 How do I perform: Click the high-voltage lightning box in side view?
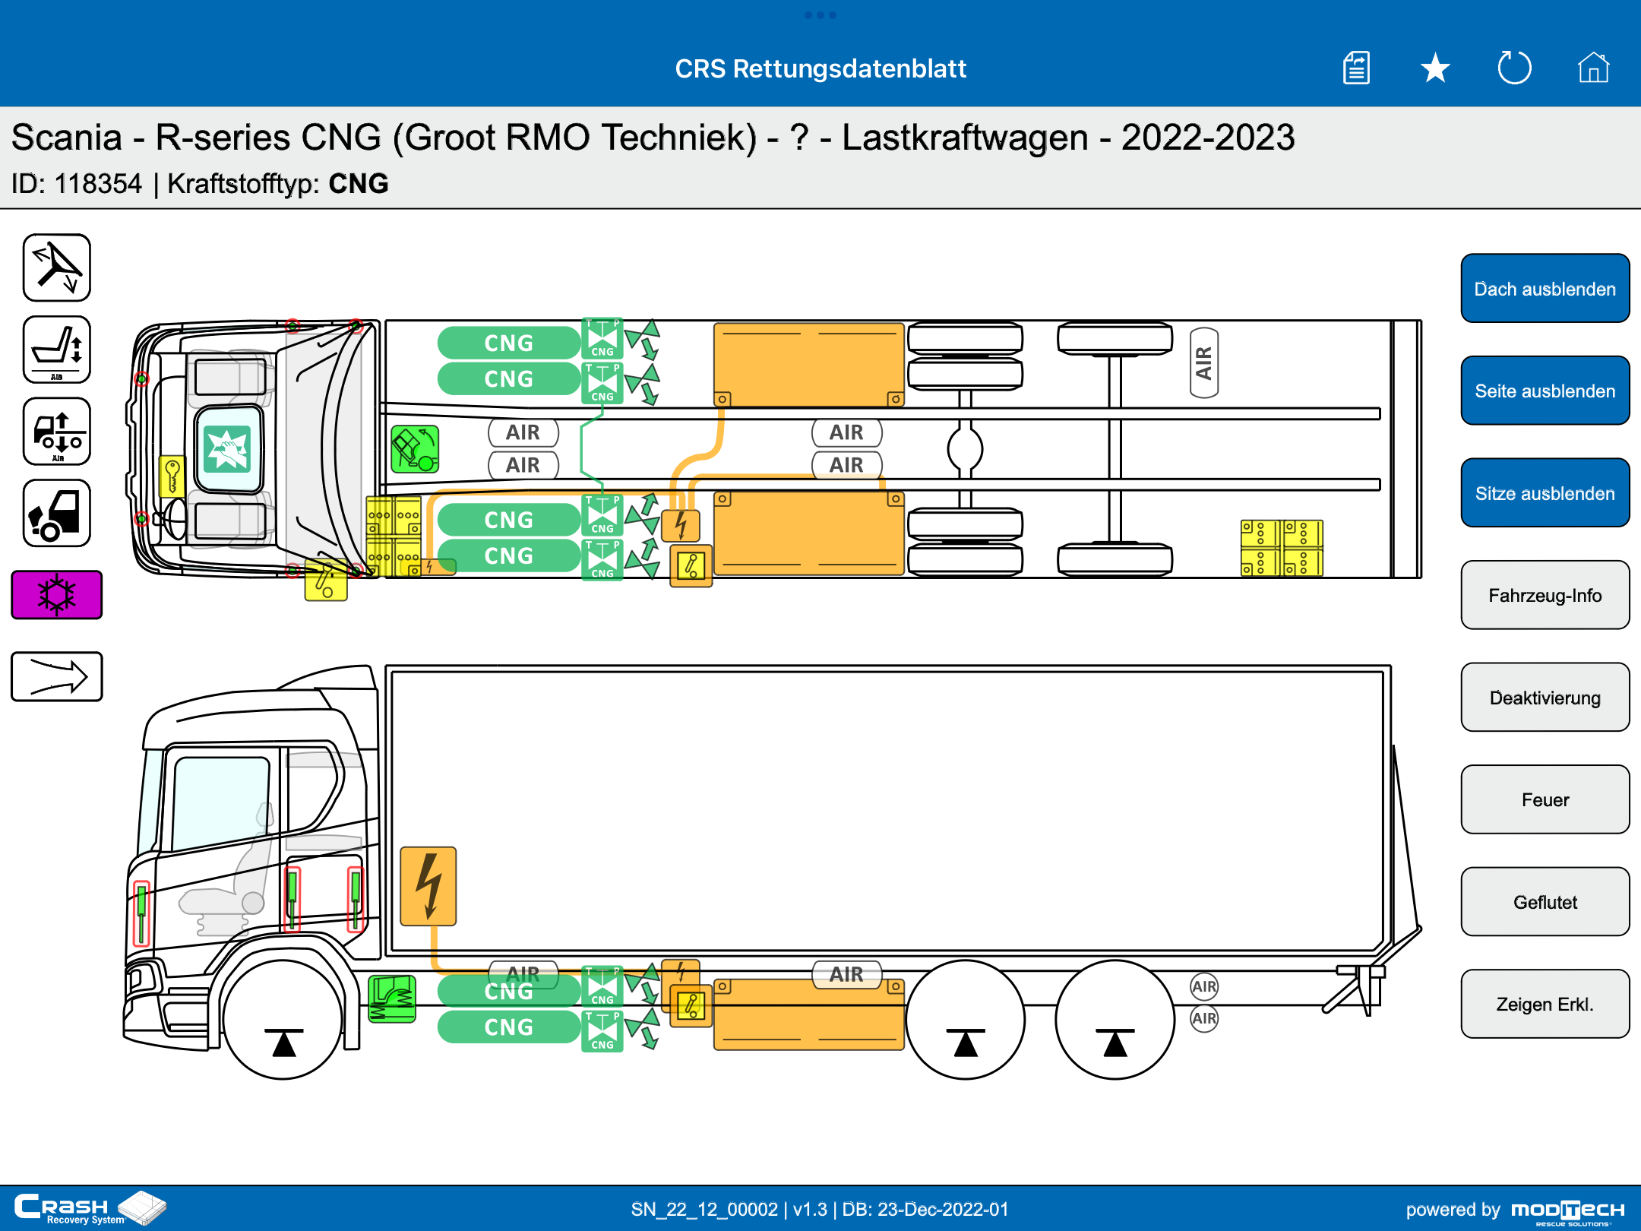pyautogui.click(x=428, y=886)
